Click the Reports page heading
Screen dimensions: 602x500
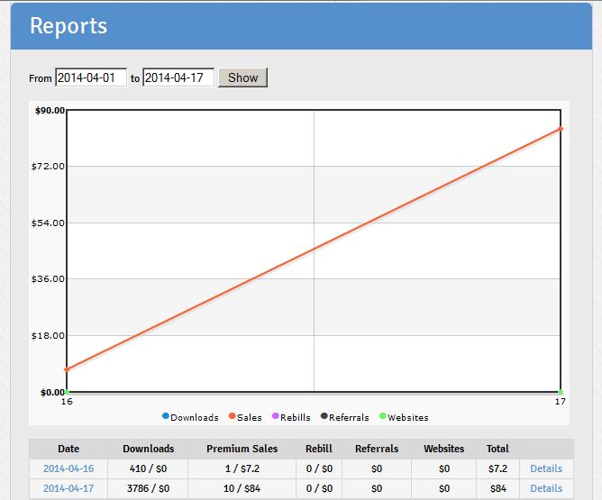pyautogui.click(x=68, y=26)
